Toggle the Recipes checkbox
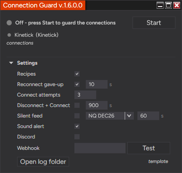 [77, 74]
